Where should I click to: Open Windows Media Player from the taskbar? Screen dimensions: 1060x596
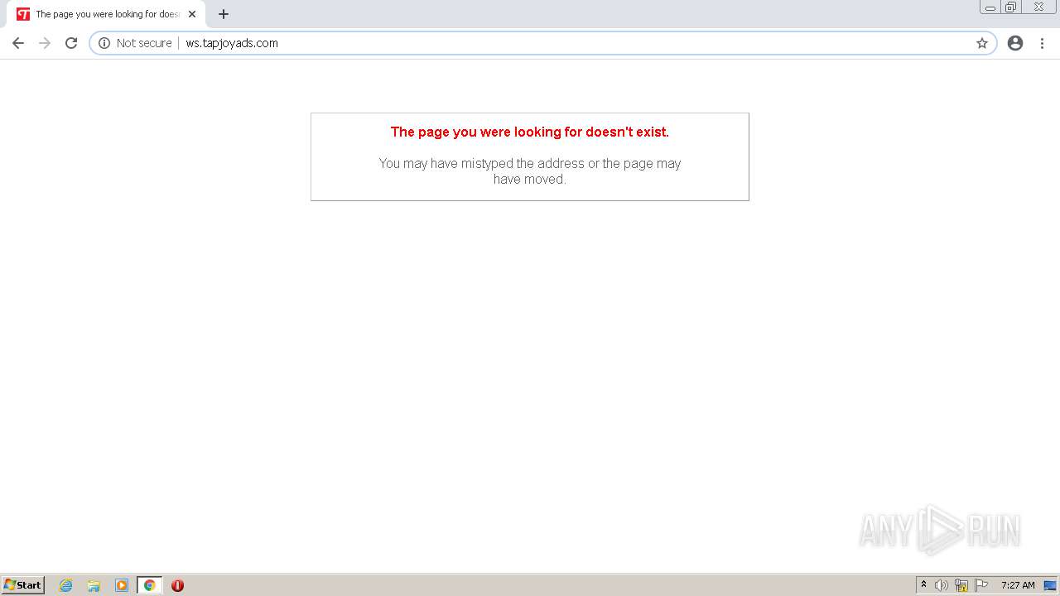[x=122, y=585]
